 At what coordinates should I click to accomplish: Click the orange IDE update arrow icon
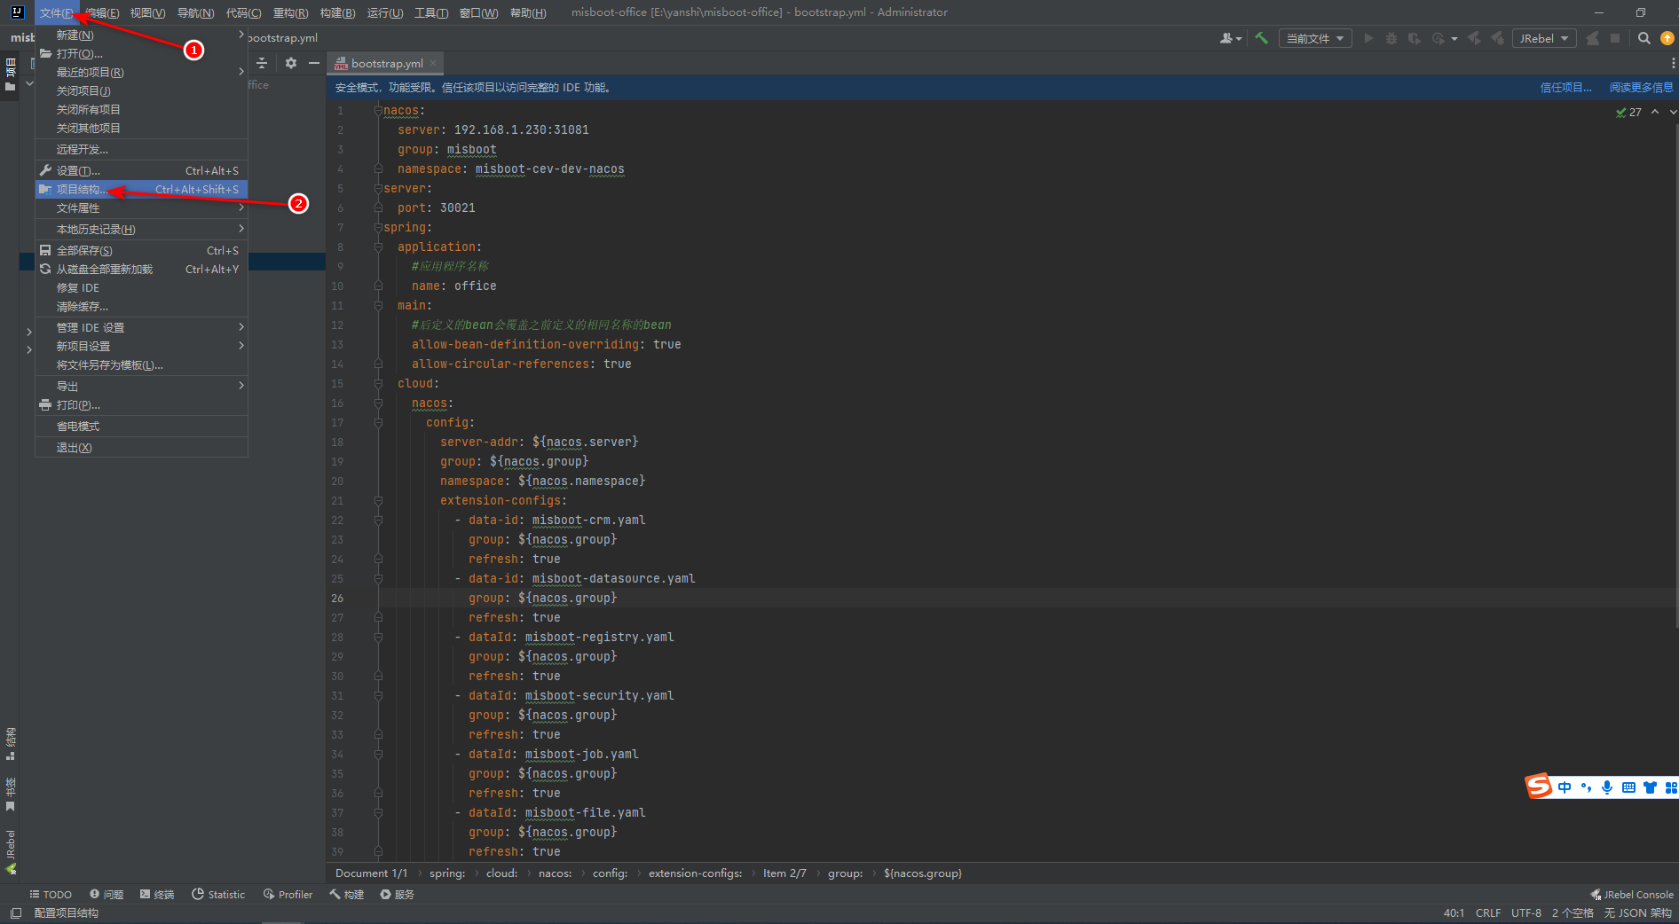(x=1667, y=38)
